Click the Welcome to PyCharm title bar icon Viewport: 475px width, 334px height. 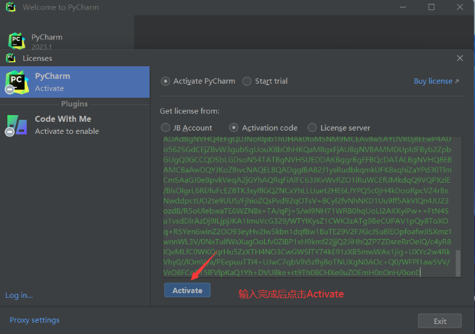click(11, 7)
